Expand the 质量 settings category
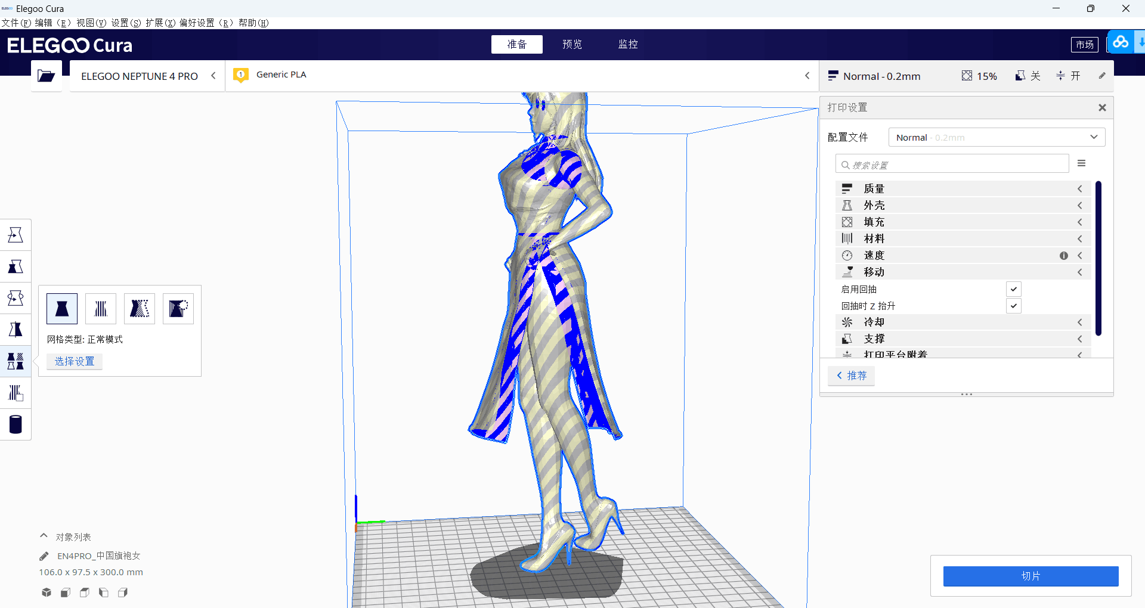The width and height of the screenshot is (1145, 608). [963, 188]
